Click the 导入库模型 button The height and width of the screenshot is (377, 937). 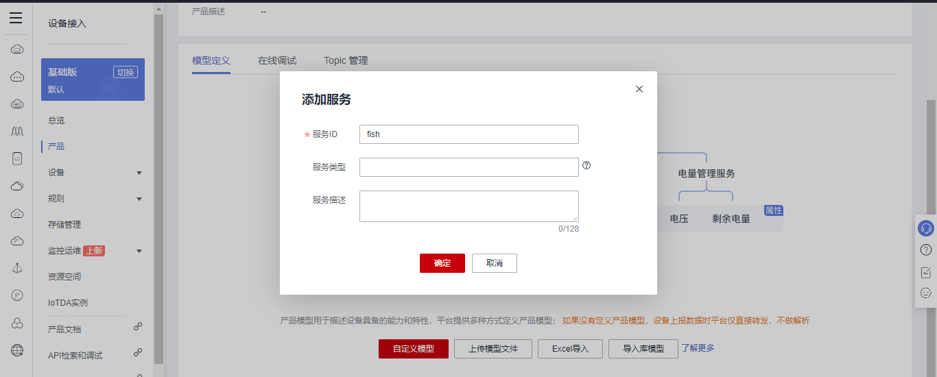643,348
